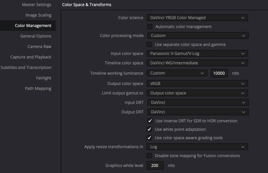Open the Input color space dropdown
Screen dimensions: 268x173
197,53
